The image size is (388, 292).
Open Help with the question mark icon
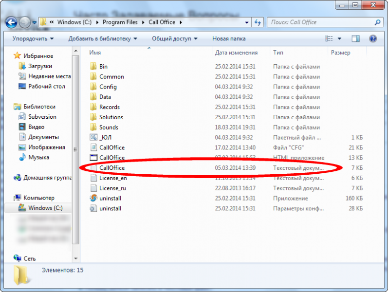[373, 38]
